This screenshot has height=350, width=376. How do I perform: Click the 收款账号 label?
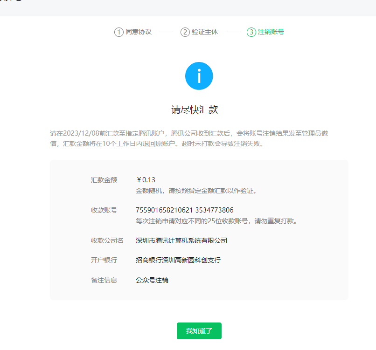click(104, 210)
